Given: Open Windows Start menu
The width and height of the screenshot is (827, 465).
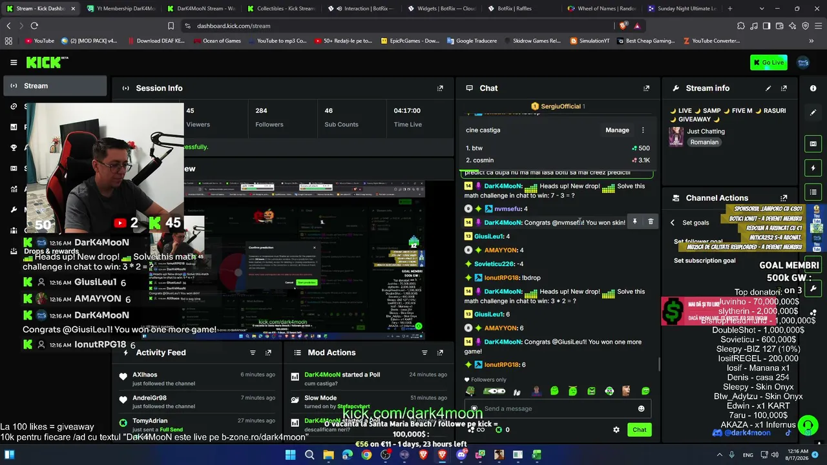Looking at the screenshot, I should (x=290, y=455).
